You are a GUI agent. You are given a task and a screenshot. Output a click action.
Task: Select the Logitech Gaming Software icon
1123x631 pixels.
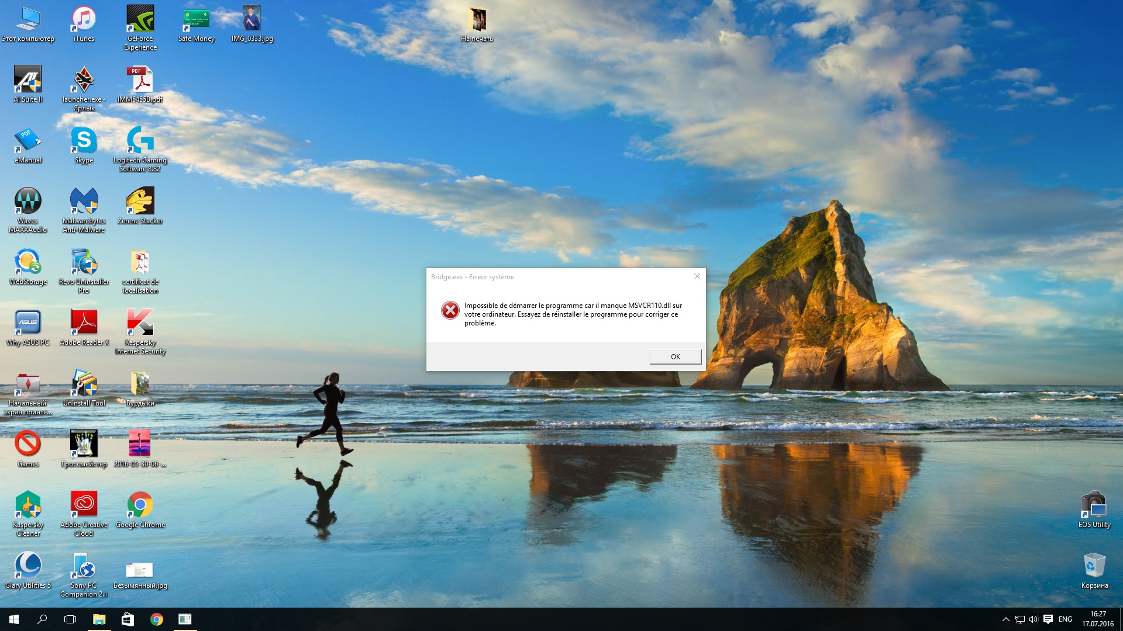point(140,150)
